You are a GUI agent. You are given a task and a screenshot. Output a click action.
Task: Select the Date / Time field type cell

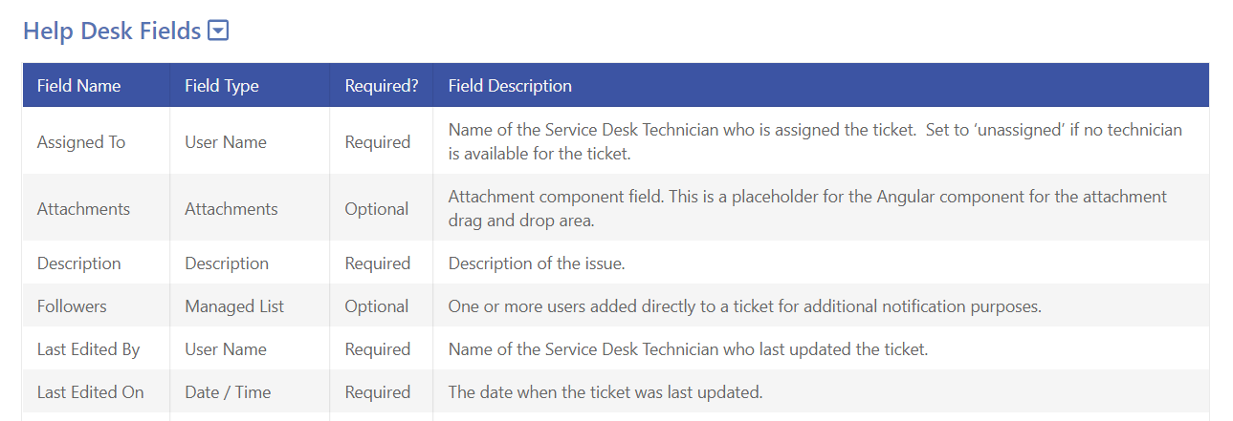click(228, 392)
